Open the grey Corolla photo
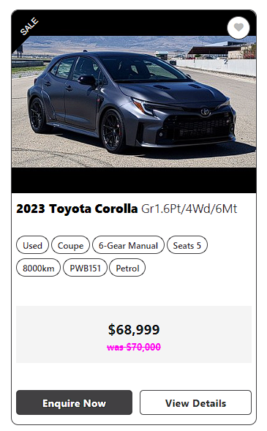The height and width of the screenshot is (431, 267). pyautogui.click(x=134, y=102)
